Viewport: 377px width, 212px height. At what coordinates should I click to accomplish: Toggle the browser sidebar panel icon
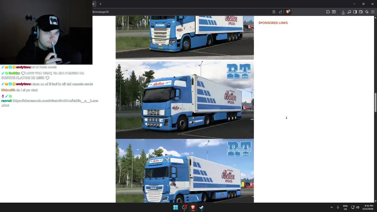pos(355,12)
